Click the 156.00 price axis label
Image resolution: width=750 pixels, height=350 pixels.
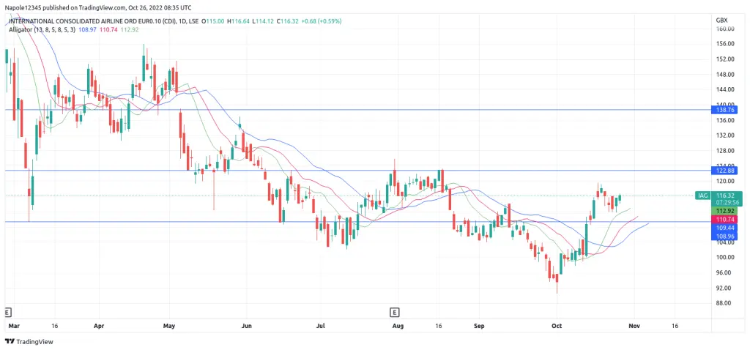pyautogui.click(x=725, y=44)
